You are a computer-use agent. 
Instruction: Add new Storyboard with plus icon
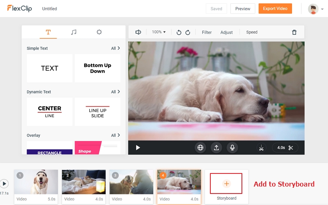226,183
